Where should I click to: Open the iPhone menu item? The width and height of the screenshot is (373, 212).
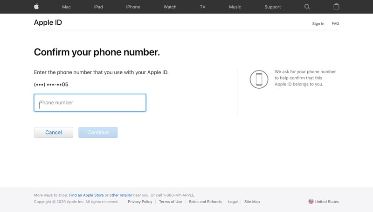point(133,7)
